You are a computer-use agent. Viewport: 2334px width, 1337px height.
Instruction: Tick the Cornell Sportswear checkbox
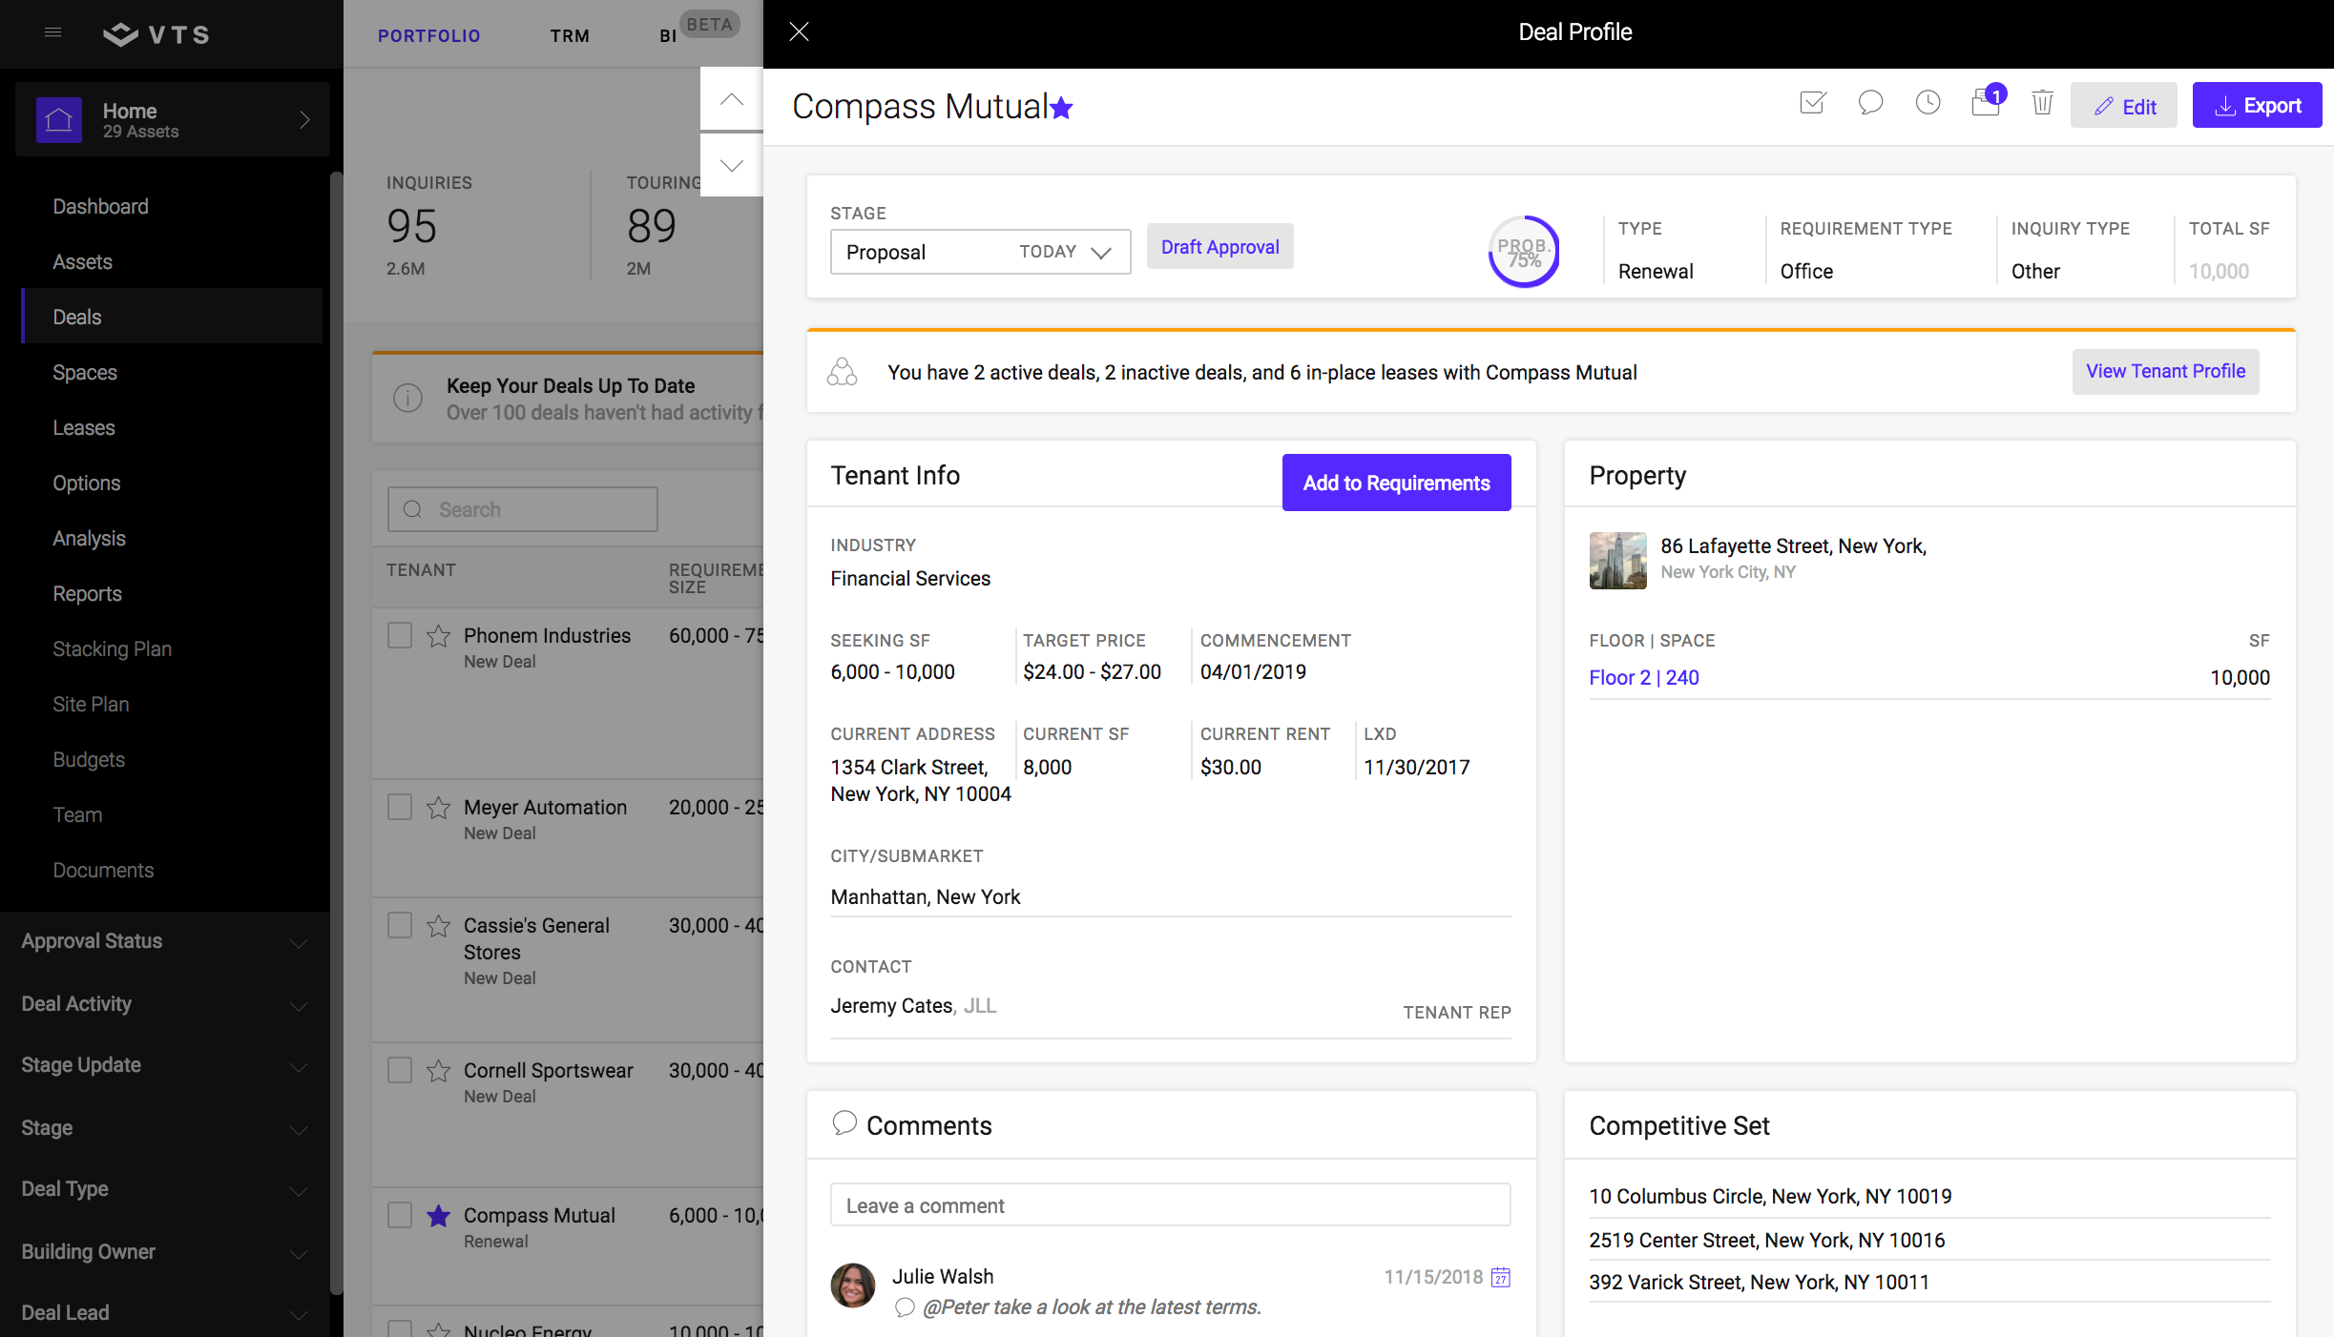coord(400,1071)
